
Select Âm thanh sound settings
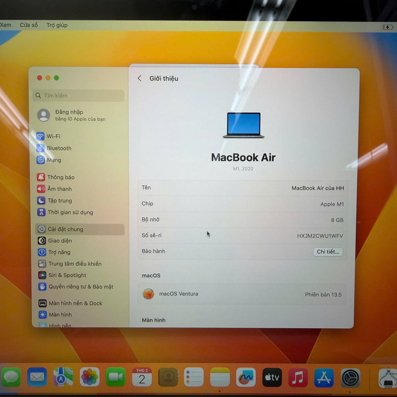pyautogui.click(x=59, y=189)
